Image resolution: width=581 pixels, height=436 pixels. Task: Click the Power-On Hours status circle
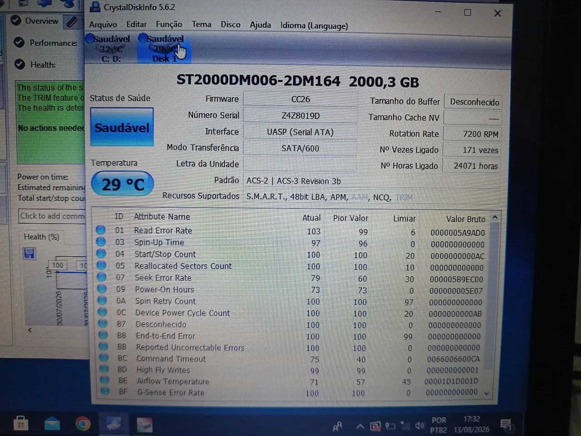tap(102, 289)
